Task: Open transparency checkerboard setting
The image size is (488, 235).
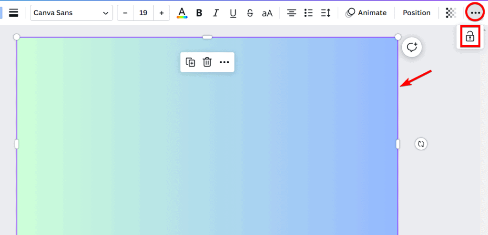Action: tap(450, 13)
